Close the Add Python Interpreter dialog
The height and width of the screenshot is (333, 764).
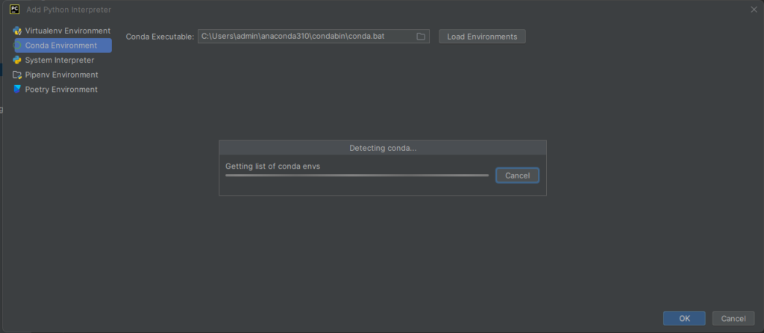(x=754, y=9)
